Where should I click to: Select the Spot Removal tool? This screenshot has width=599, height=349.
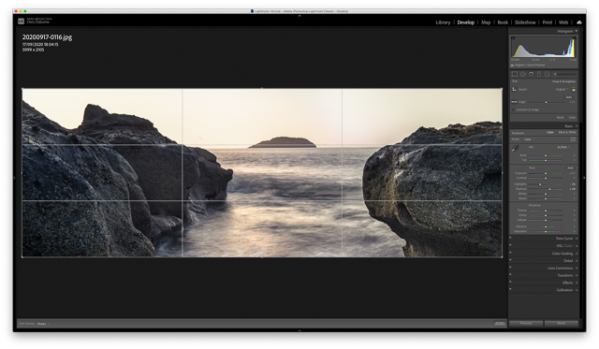(x=522, y=74)
